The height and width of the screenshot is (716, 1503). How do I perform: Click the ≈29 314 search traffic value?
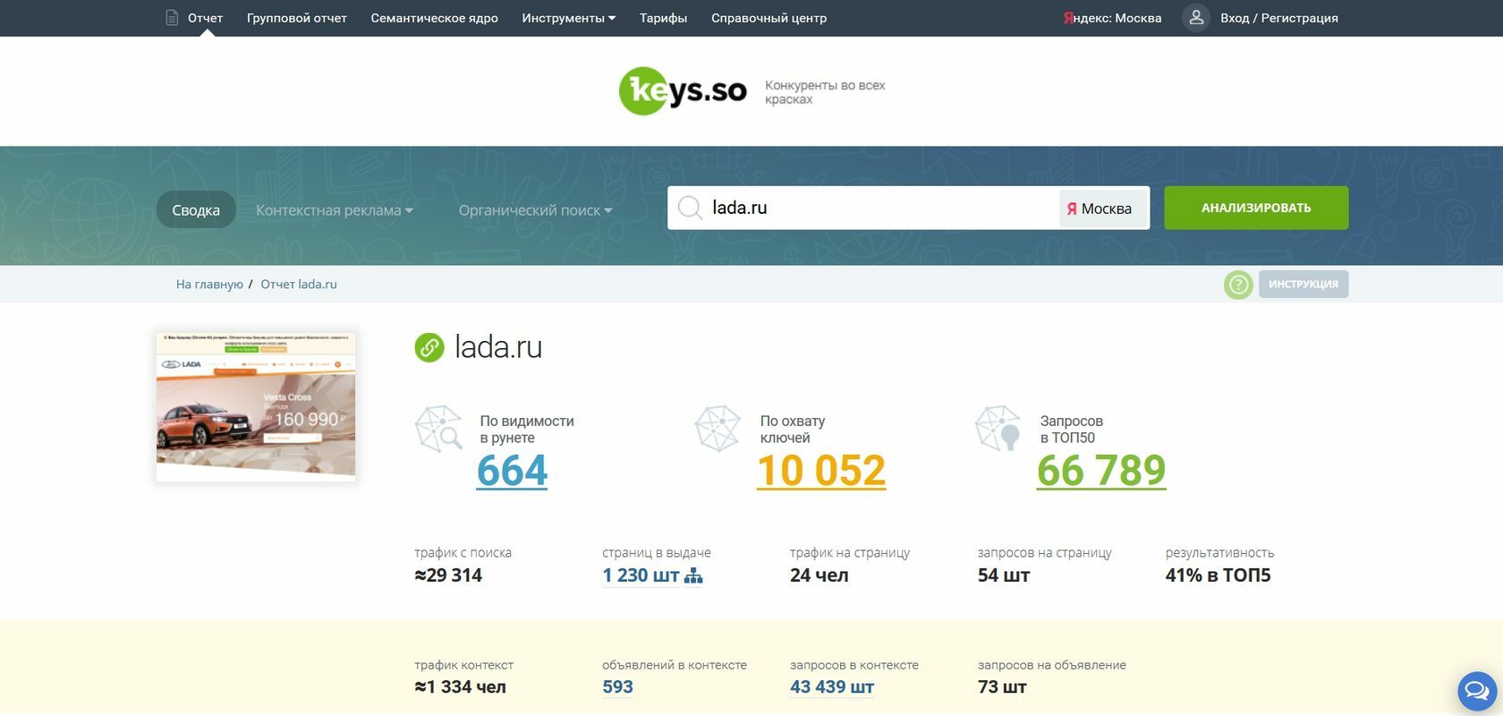pyautogui.click(x=448, y=575)
